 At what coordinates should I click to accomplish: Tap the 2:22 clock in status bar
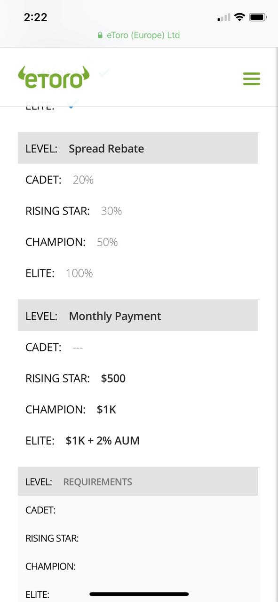coord(35,17)
